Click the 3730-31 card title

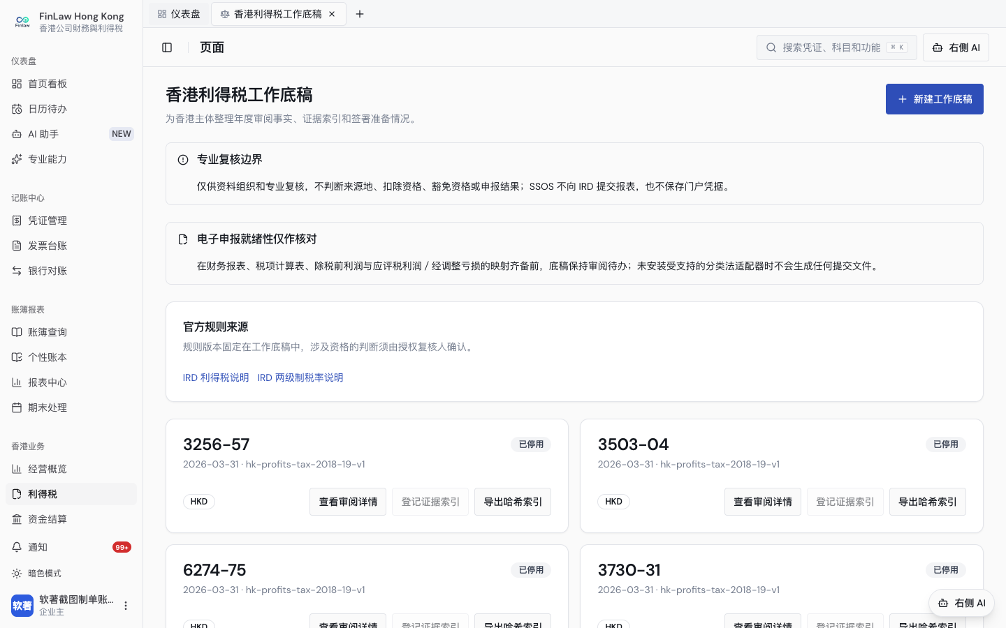629,570
